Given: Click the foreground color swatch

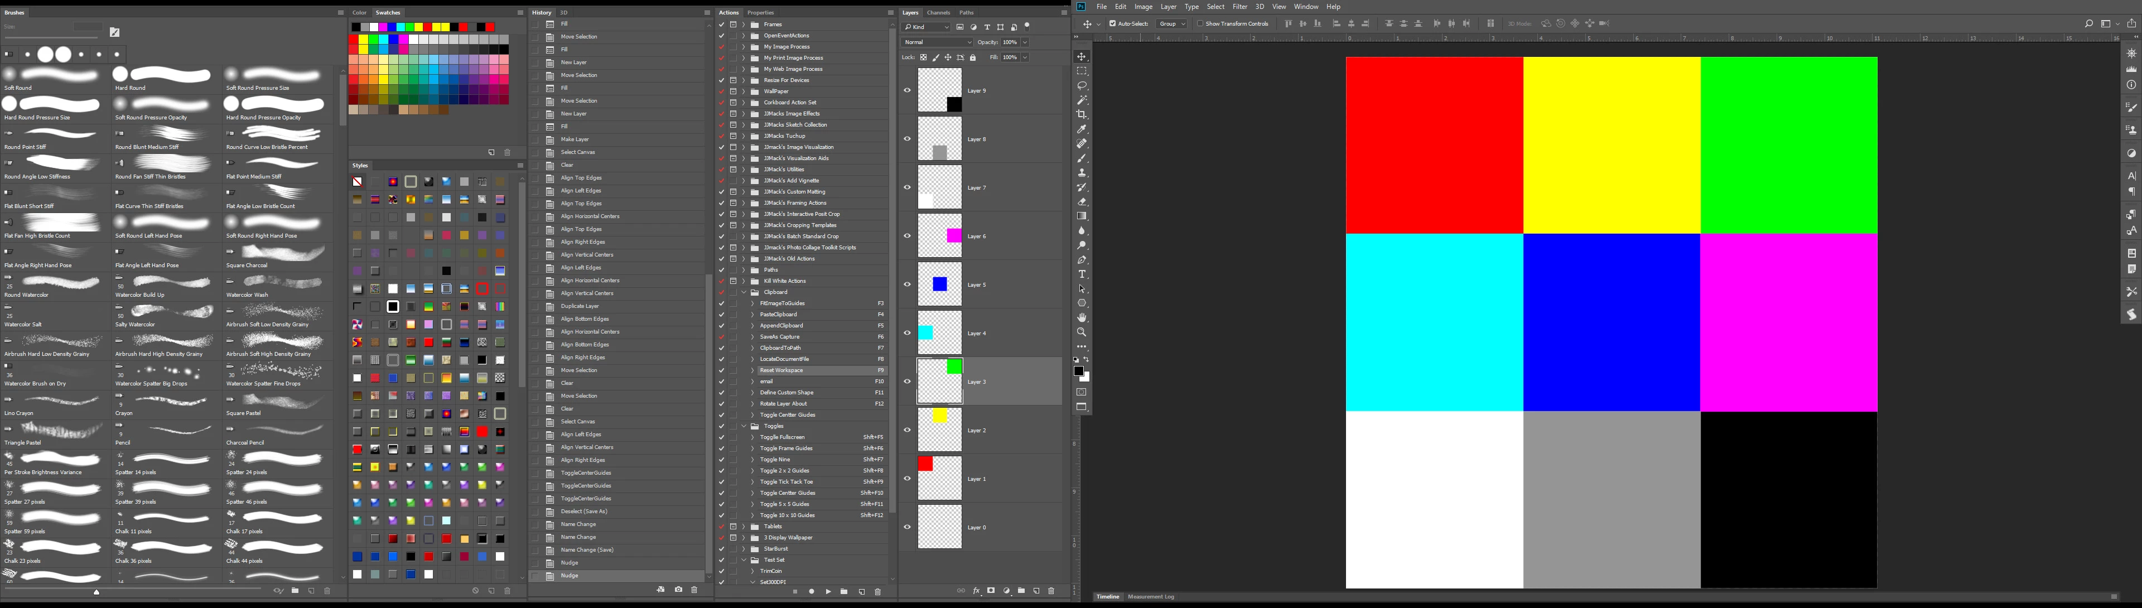Looking at the screenshot, I should (1078, 371).
